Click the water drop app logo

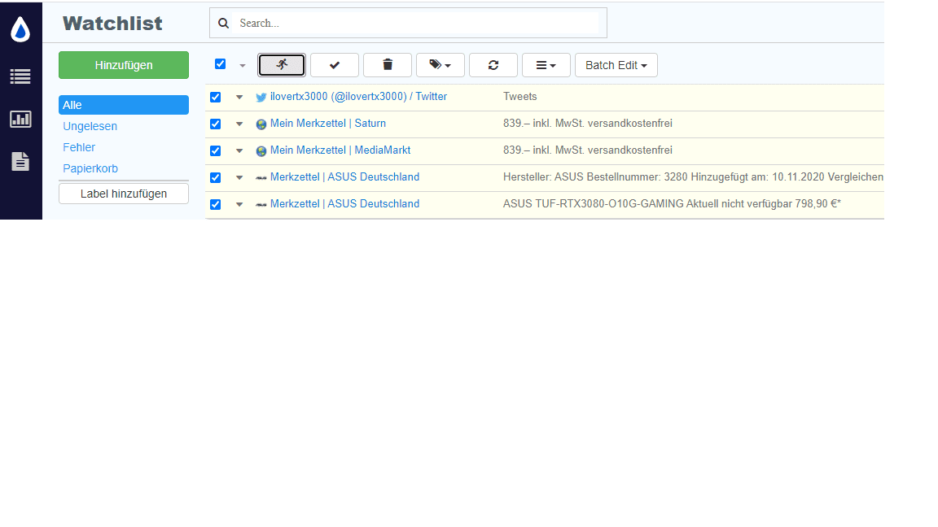tap(20, 29)
